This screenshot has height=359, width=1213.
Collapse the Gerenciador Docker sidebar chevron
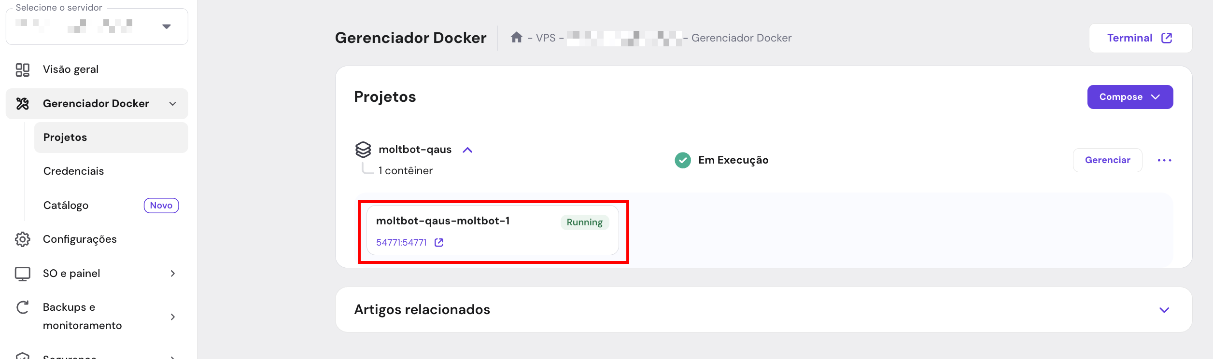click(172, 103)
